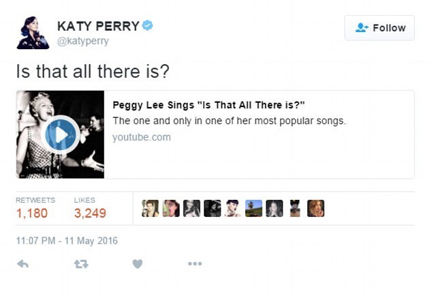This screenshot has height=294, width=432.
Task: Visit the youtube.com link
Action: 141,137
